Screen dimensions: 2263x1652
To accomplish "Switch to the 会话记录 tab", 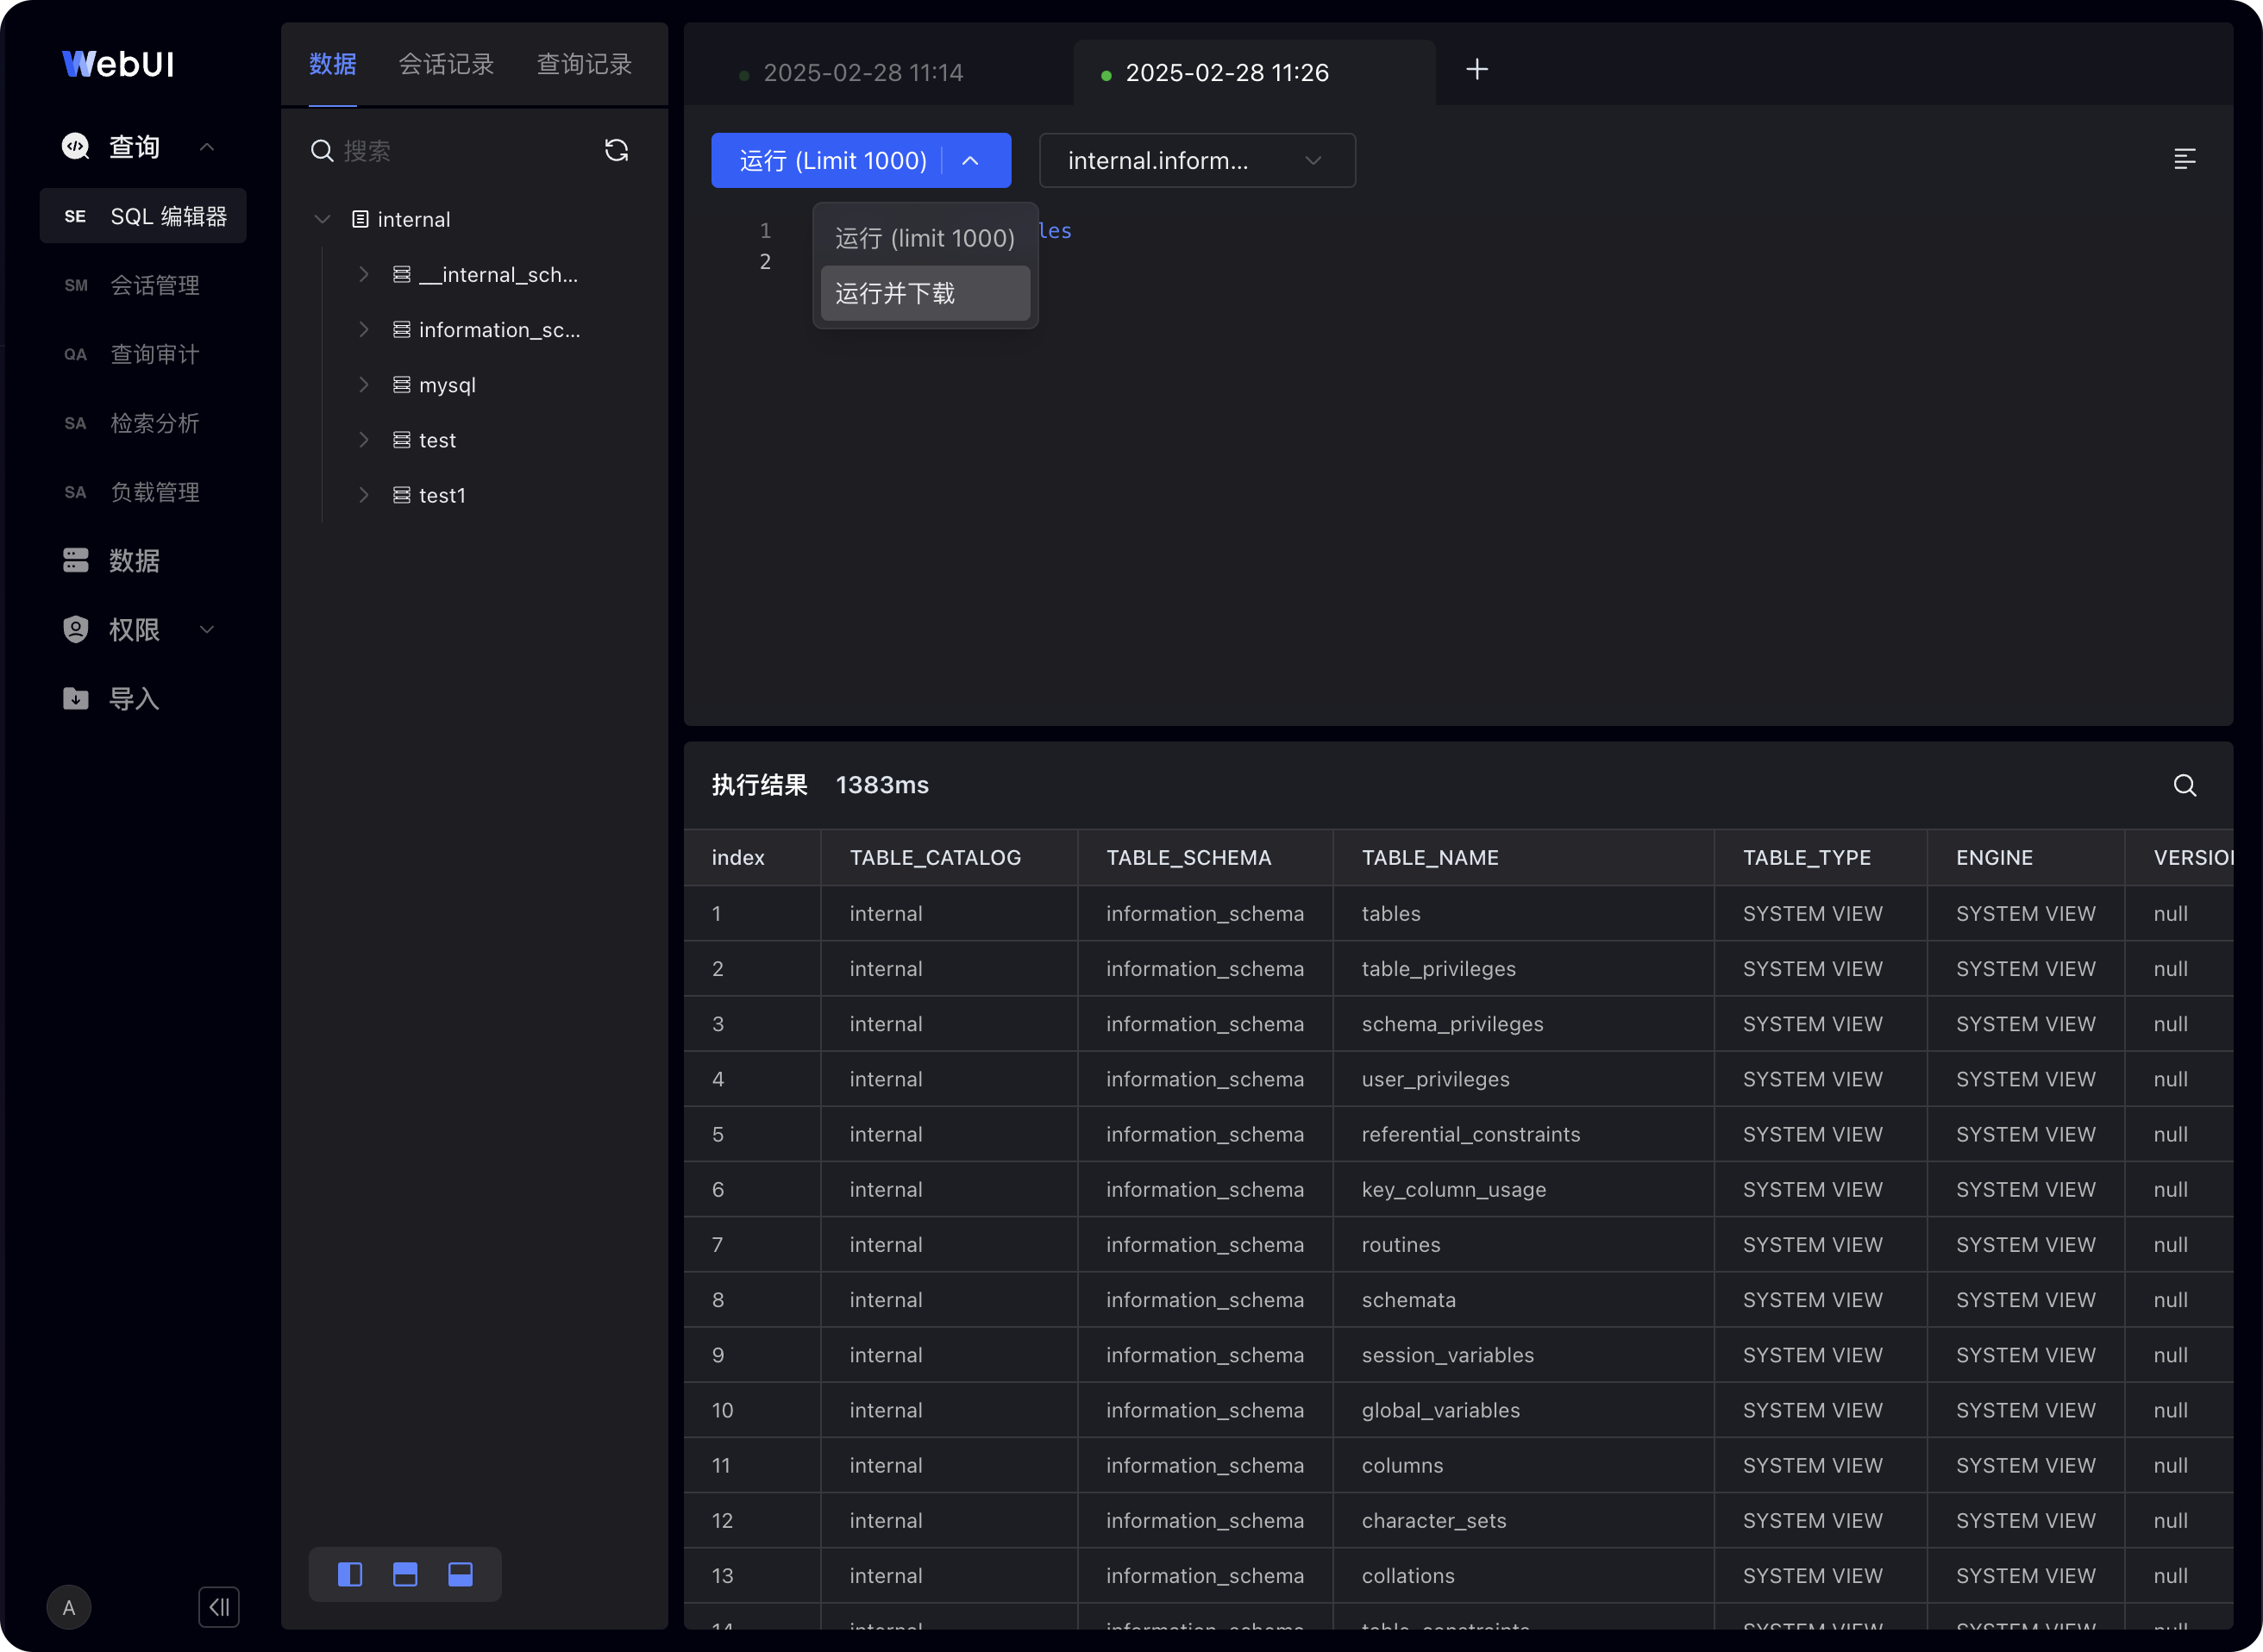I will [x=446, y=64].
